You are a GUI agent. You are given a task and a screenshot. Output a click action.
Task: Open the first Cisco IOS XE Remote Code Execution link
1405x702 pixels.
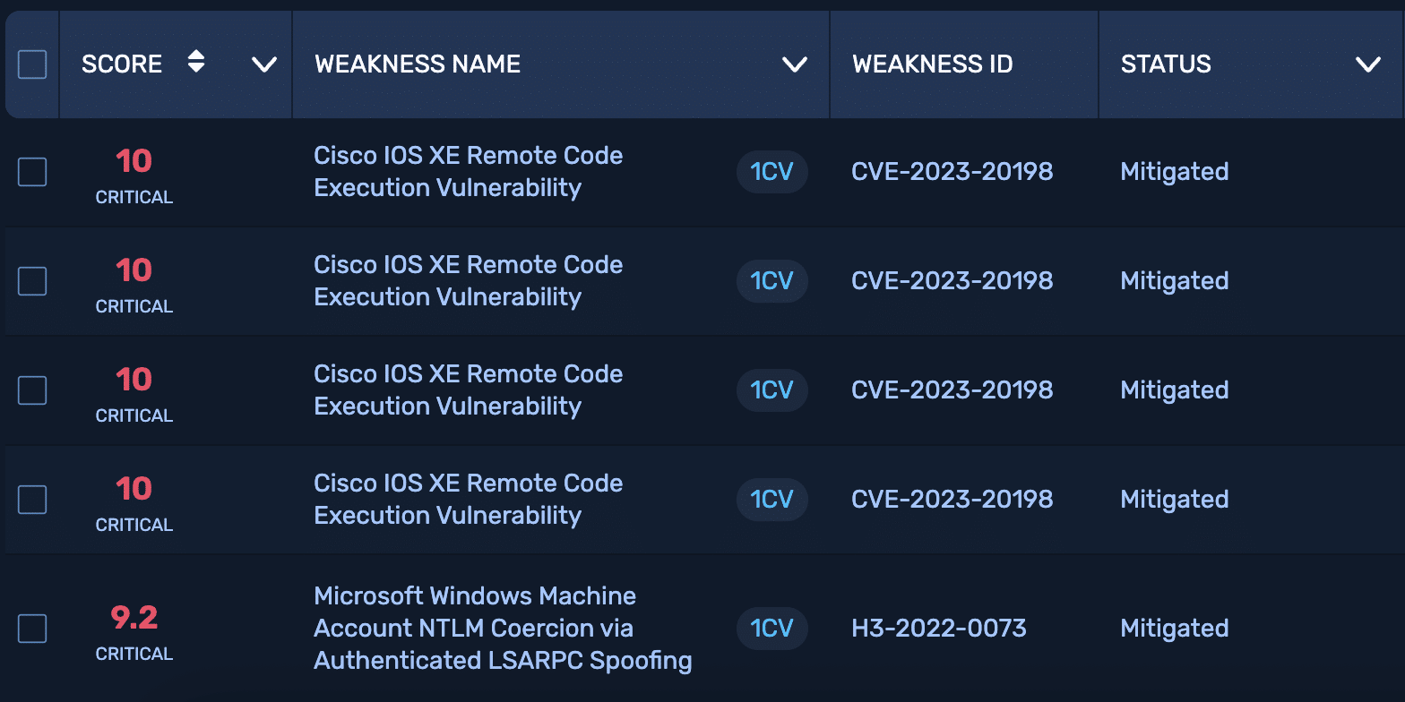[x=468, y=172]
